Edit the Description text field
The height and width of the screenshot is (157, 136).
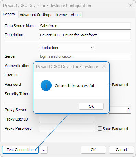(x=85, y=35)
